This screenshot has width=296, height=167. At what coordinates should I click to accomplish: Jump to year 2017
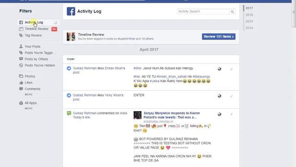click(249, 8)
